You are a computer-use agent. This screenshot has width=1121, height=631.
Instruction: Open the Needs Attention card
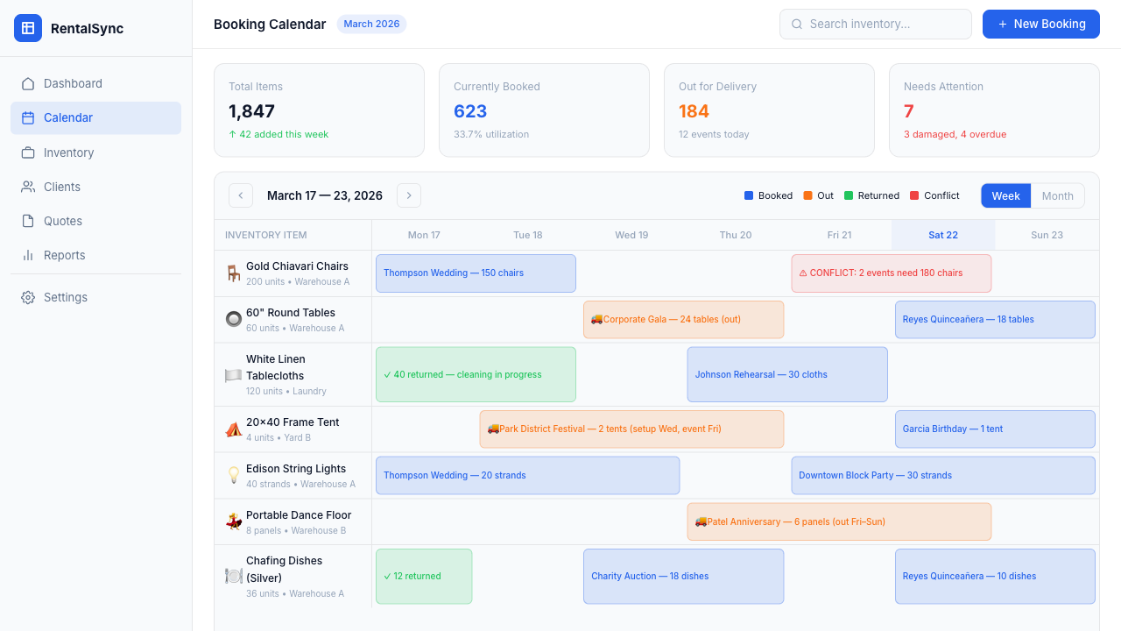994,110
